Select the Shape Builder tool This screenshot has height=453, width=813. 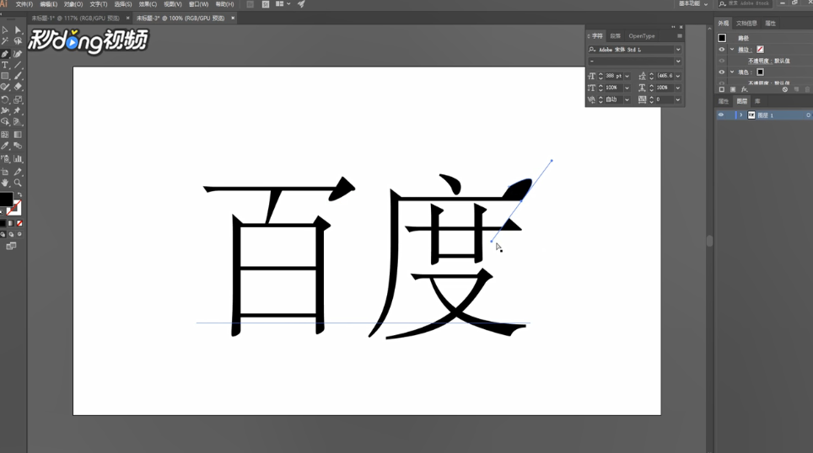click(x=5, y=121)
